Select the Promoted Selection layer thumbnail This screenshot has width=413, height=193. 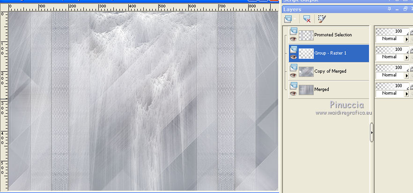point(306,35)
